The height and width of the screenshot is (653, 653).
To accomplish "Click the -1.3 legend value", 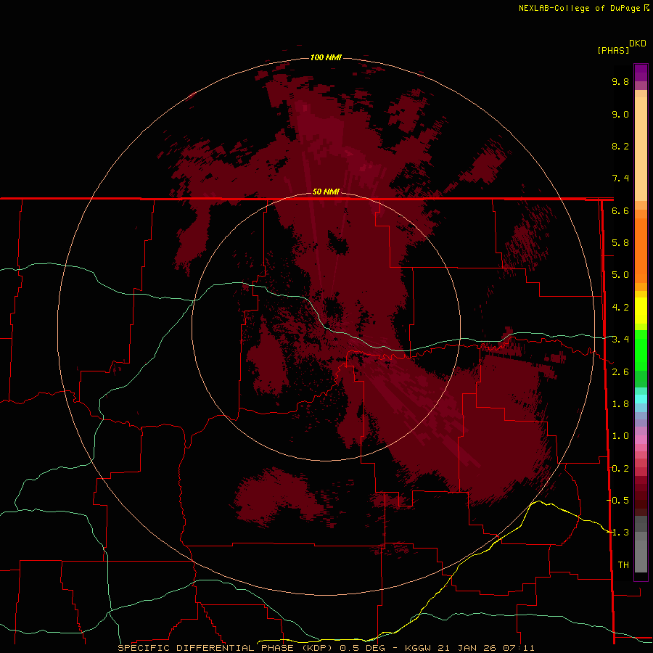I will pos(617,533).
